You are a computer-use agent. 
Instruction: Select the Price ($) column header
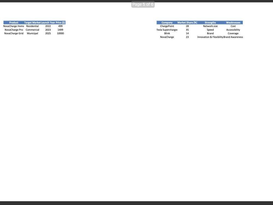click(x=60, y=22)
